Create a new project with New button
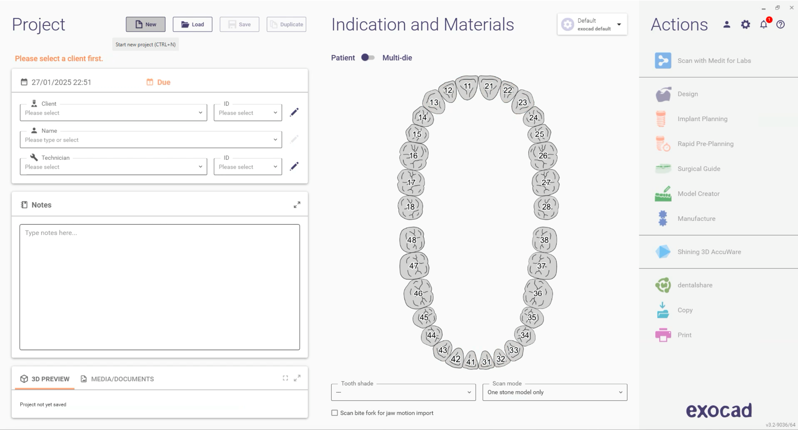The width and height of the screenshot is (798, 430). tap(145, 24)
